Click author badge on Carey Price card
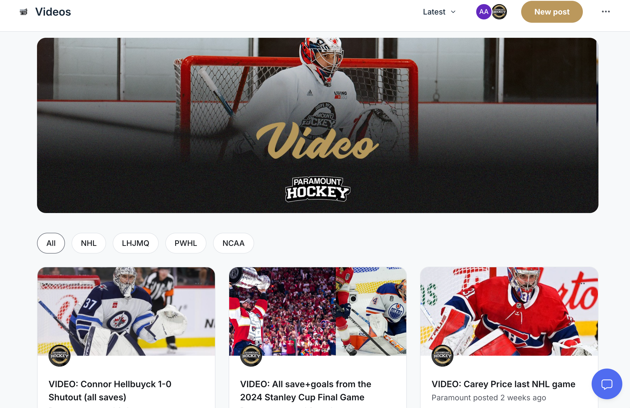Screen dimensions: 630x408 tap(442, 355)
